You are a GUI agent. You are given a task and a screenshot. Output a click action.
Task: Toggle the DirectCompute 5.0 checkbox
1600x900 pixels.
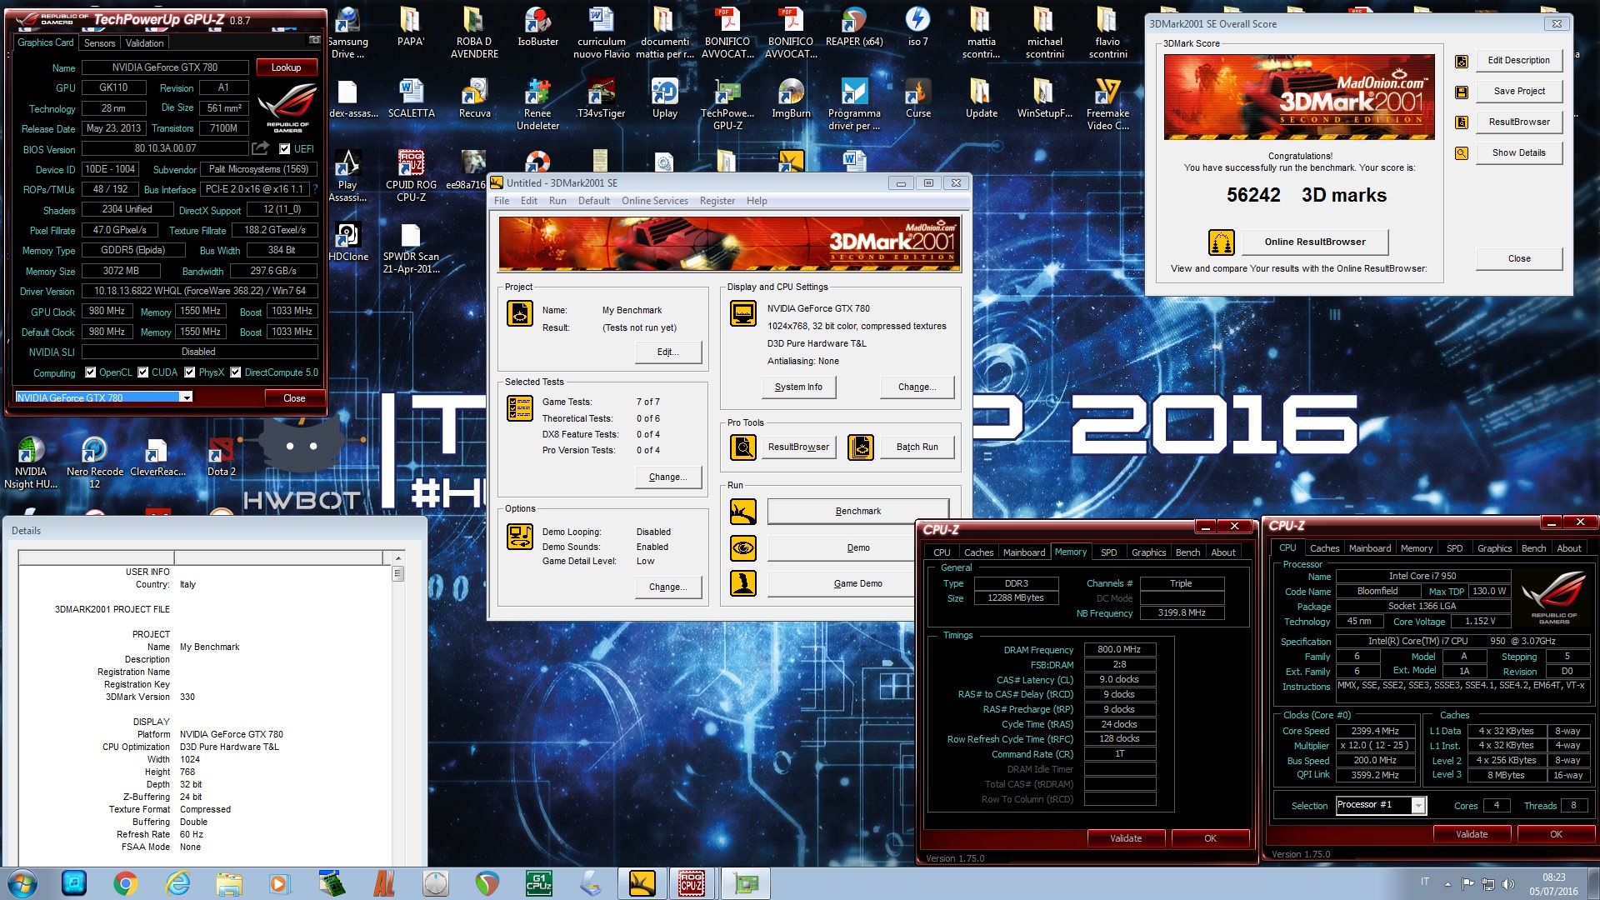(x=236, y=372)
